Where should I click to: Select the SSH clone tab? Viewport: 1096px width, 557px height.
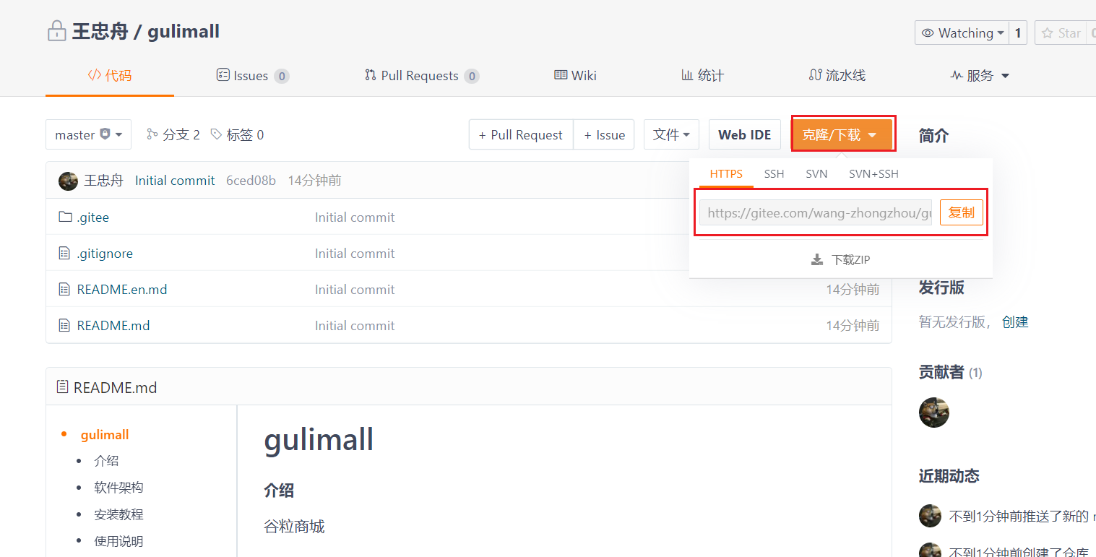(774, 173)
